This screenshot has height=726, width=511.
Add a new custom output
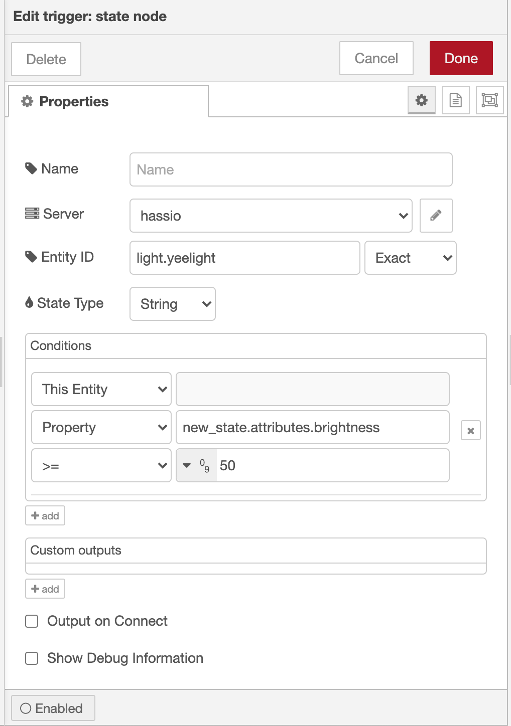pyautogui.click(x=45, y=589)
